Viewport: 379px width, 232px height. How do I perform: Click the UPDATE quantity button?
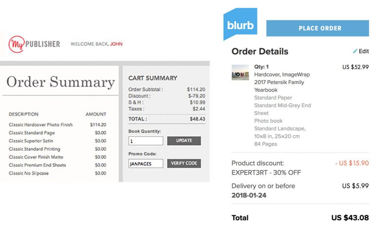(184, 141)
